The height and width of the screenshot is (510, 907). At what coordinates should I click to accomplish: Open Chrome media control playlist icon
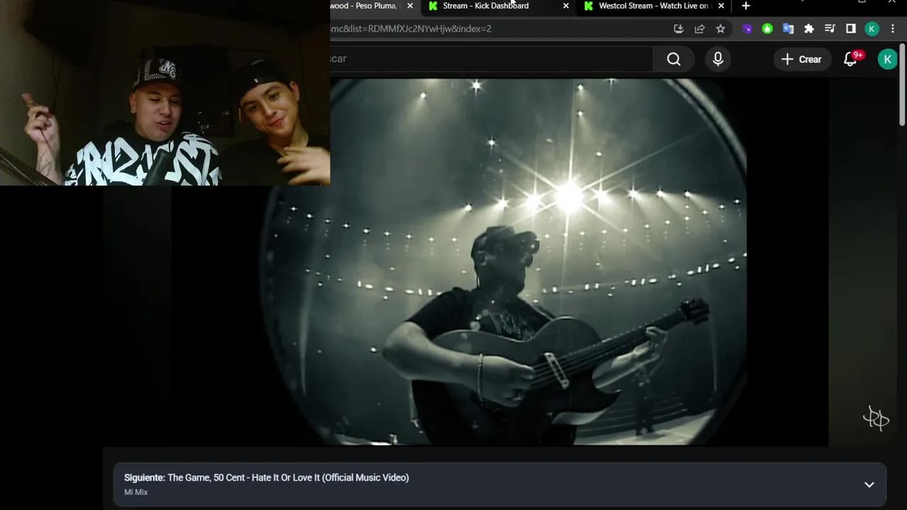tap(830, 28)
